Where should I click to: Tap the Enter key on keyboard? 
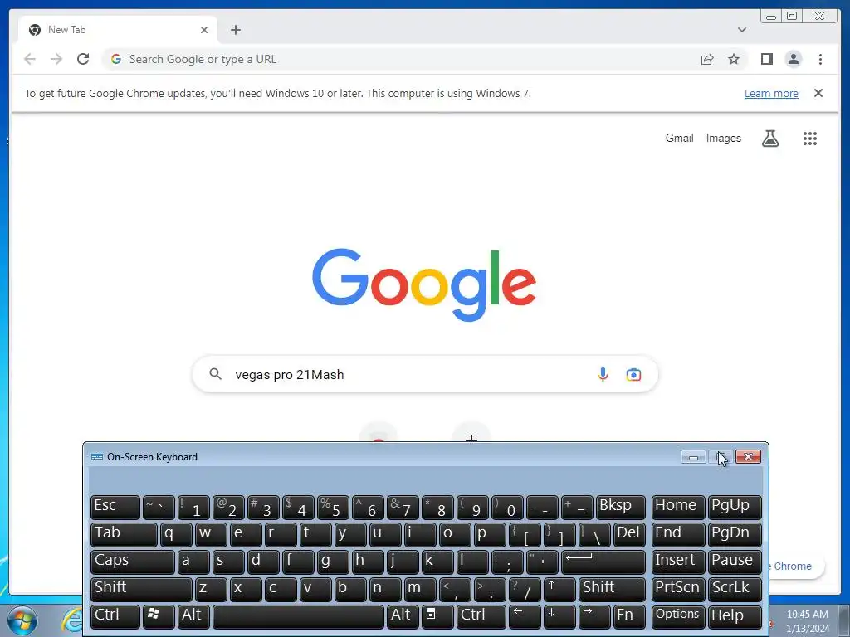click(x=603, y=562)
